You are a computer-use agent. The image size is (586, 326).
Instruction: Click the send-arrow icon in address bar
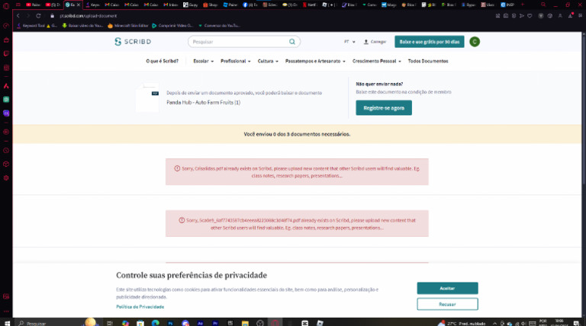point(522,16)
